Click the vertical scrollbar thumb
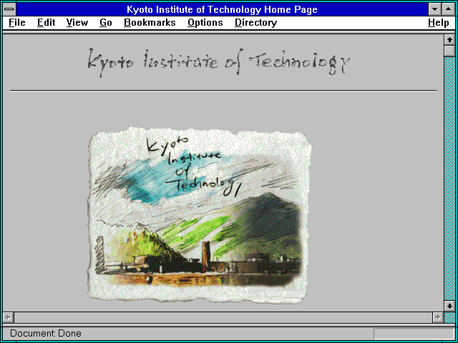 click(x=449, y=51)
